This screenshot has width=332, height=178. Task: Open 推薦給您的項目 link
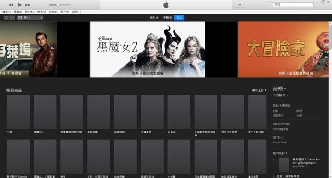tap(281, 124)
